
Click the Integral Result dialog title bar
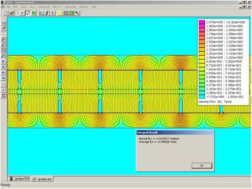pos(175,133)
